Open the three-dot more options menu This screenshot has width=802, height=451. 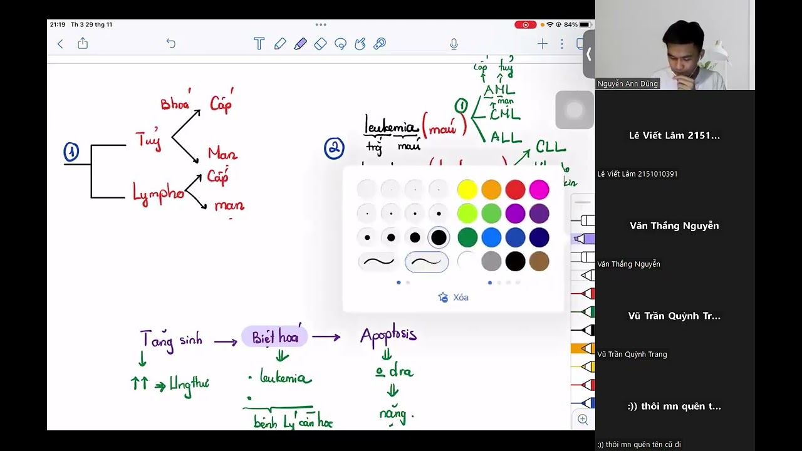(x=562, y=44)
